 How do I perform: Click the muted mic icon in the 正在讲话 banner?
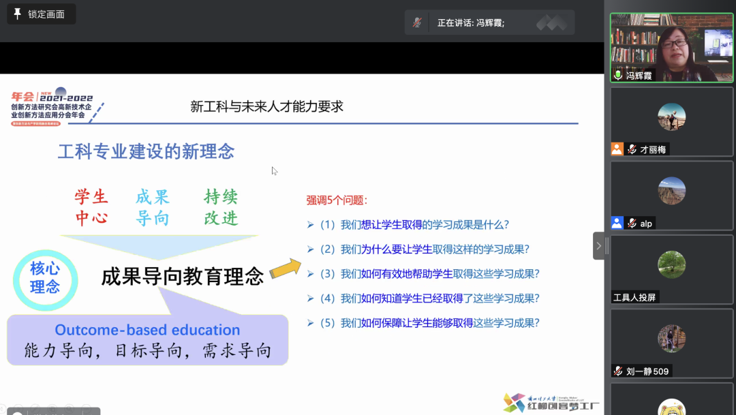click(417, 22)
